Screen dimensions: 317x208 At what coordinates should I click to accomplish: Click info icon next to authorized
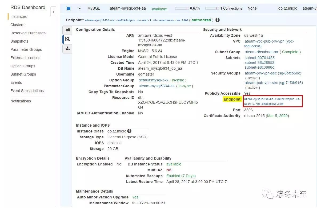pos(218,20)
